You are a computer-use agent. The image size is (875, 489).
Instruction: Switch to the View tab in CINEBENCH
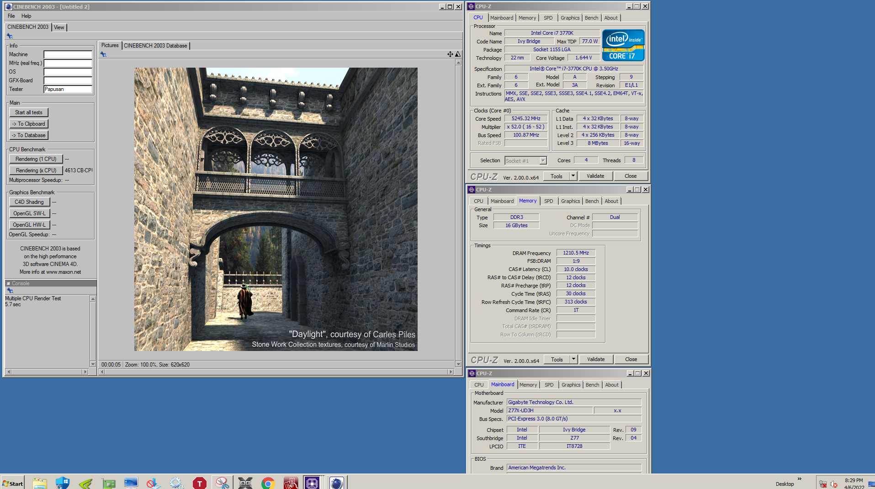coord(59,27)
